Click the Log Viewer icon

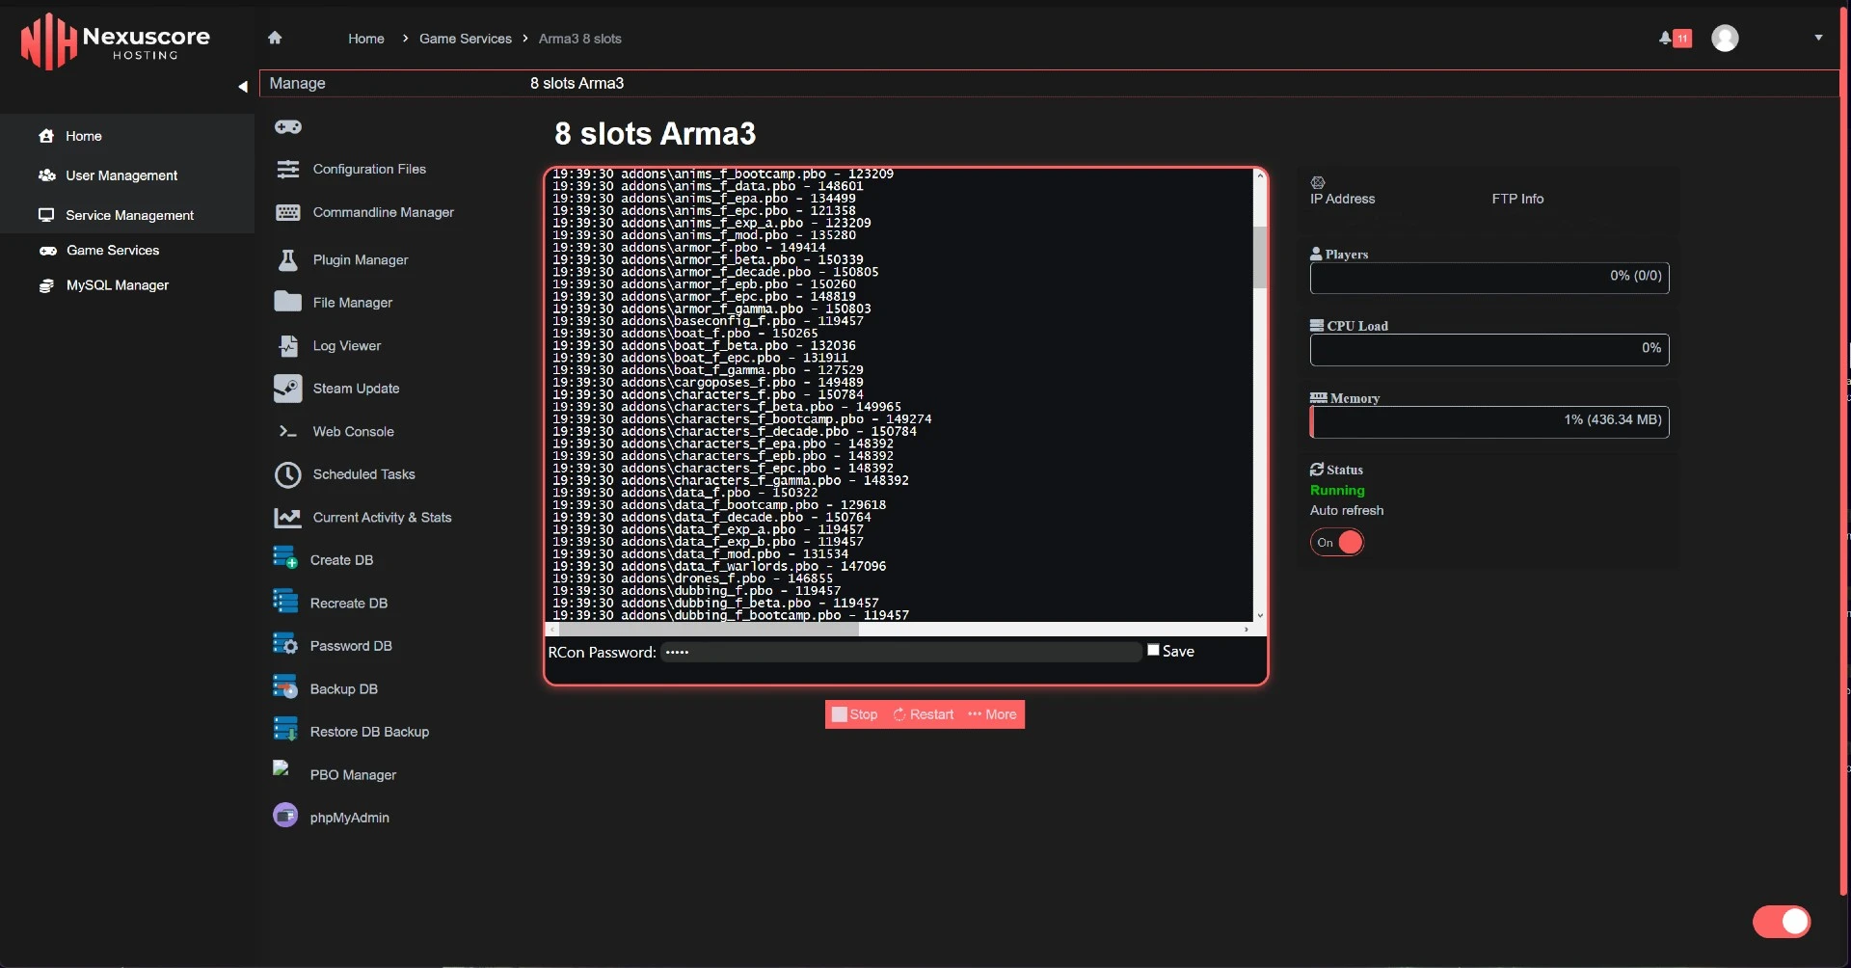(x=287, y=345)
